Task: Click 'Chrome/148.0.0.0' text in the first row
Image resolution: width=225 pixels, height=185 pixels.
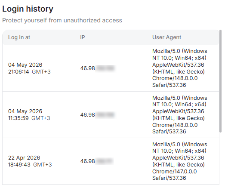Action: [175, 78]
